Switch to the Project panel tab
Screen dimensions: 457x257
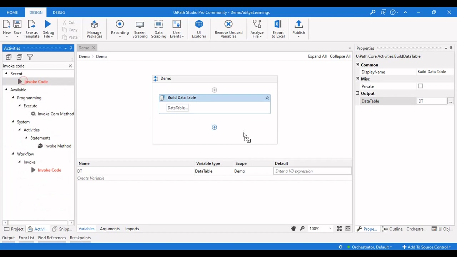click(x=14, y=229)
